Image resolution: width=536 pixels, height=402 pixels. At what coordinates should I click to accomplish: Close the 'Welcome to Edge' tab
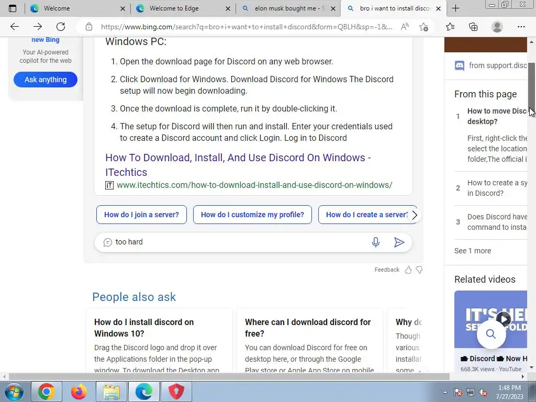pyautogui.click(x=228, y=9)
